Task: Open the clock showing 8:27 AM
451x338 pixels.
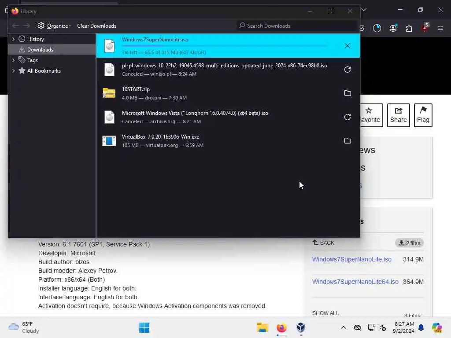Action: coord(404,327)
